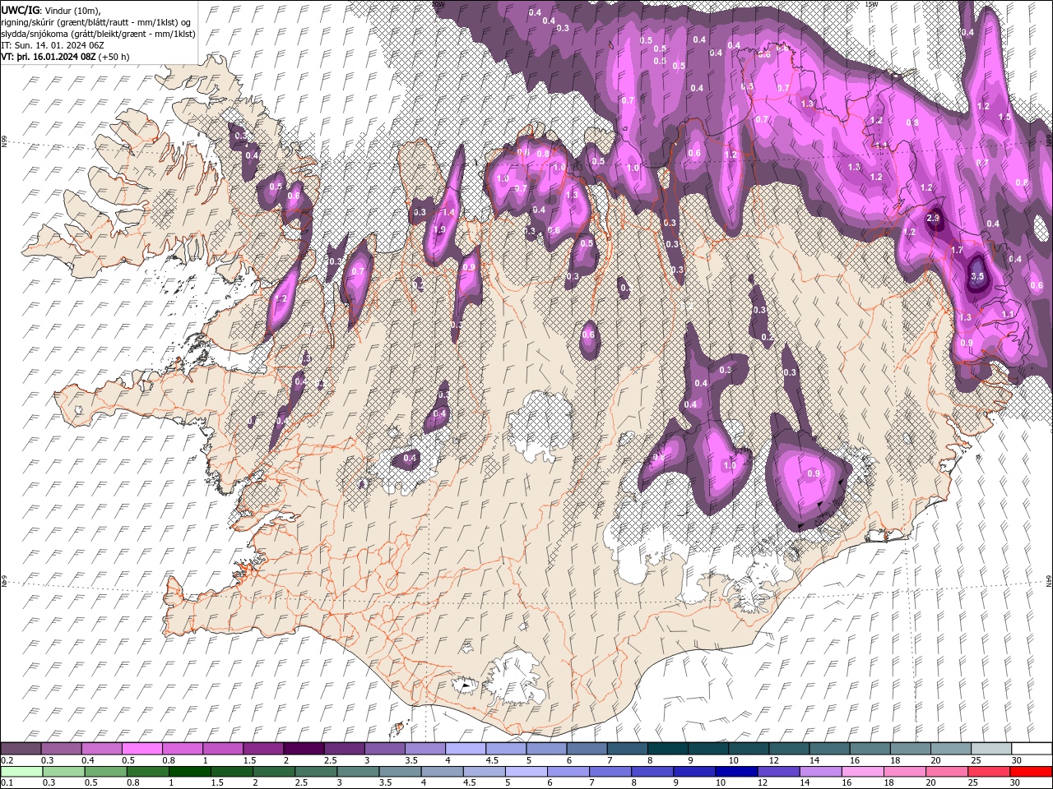Click the 64N latitude label at right edge

(x=1049, y=581)
